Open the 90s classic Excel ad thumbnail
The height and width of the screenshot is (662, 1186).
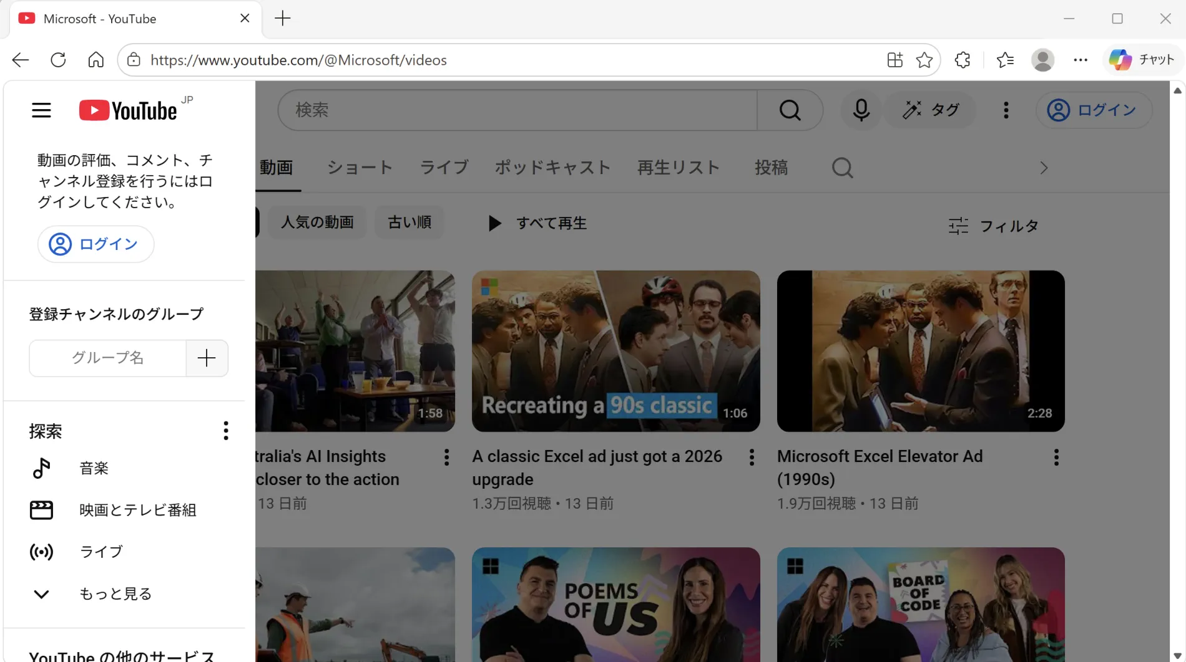point(615,351)
